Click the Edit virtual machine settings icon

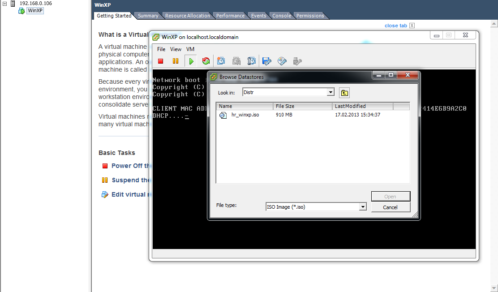coord(105,194)
